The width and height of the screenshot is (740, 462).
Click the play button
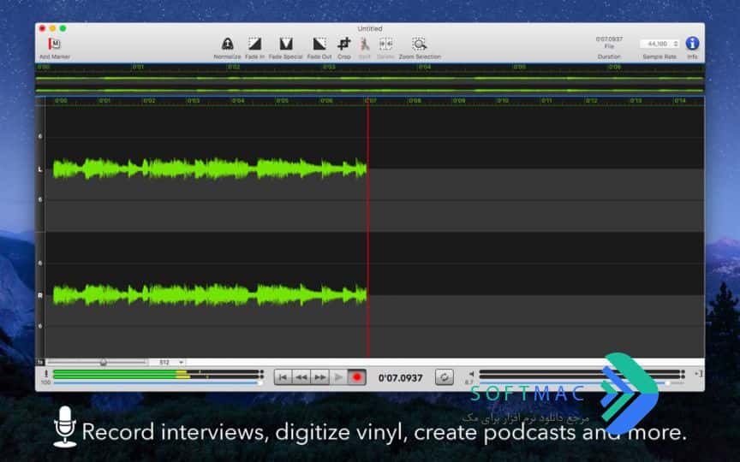(338, 377)
